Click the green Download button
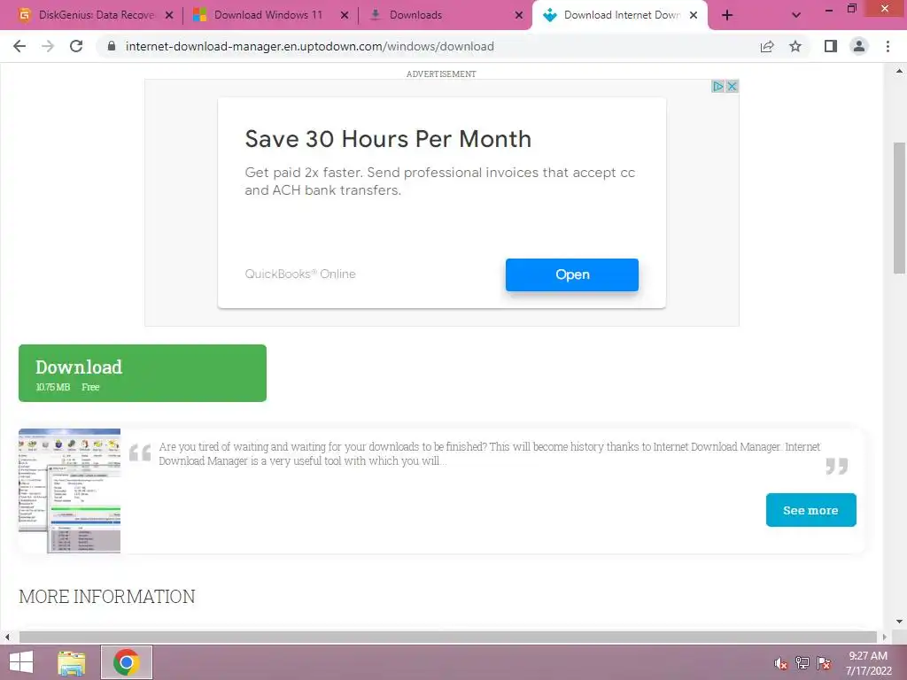Screen dimensions: 907x680 coord(143,373)
